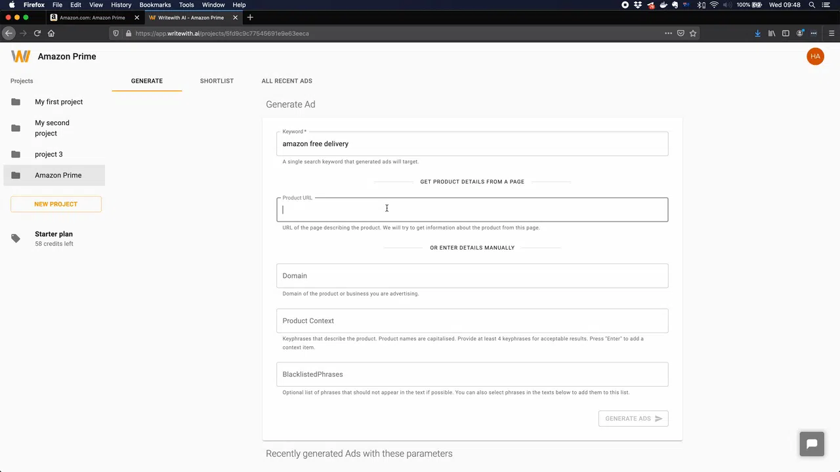Select the GENERATE tab
The image size is (840, 472).
click(x=147, y=81)
